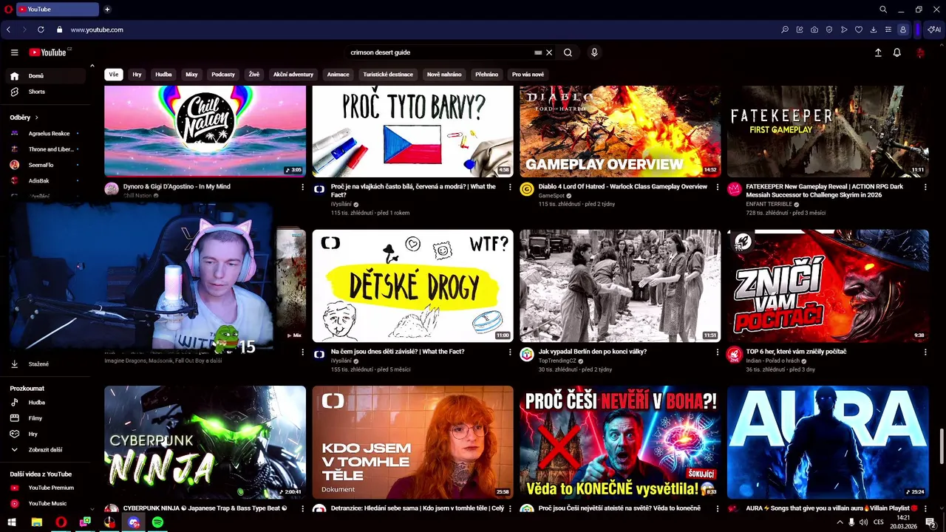This screenshot has width=946, height=532.
Task: Open the Agraelus Reakce subscription
Action: [47, 134]
